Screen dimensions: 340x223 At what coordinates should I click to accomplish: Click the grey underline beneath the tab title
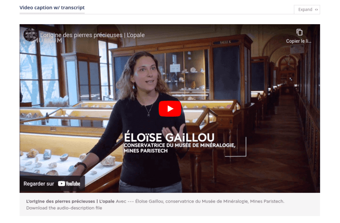click(52, 13)
